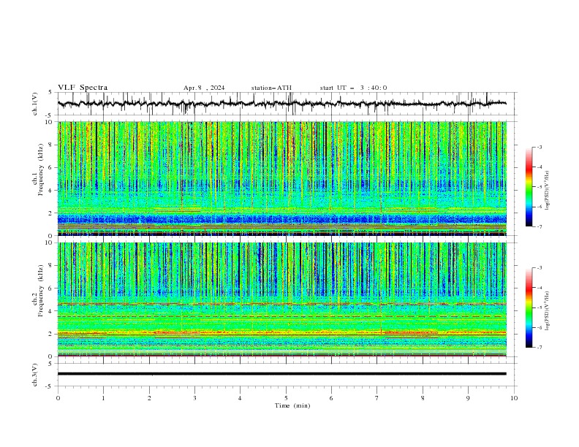Screen dimensions: 579x447
Task: Click the 'station=ATH' label
Action: [x=271, y=88]
